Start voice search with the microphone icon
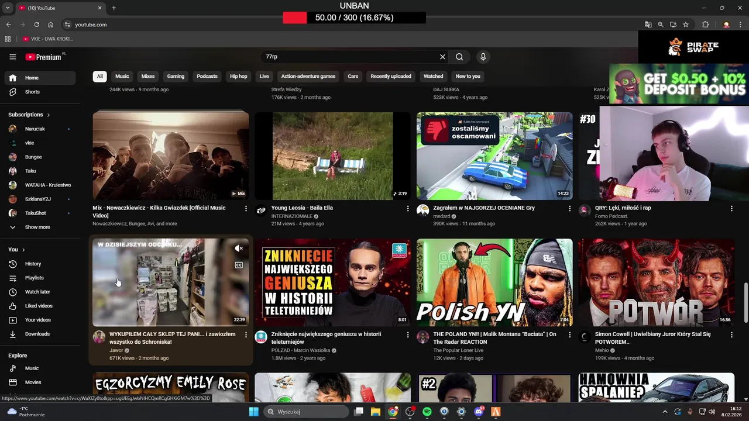 483,57
